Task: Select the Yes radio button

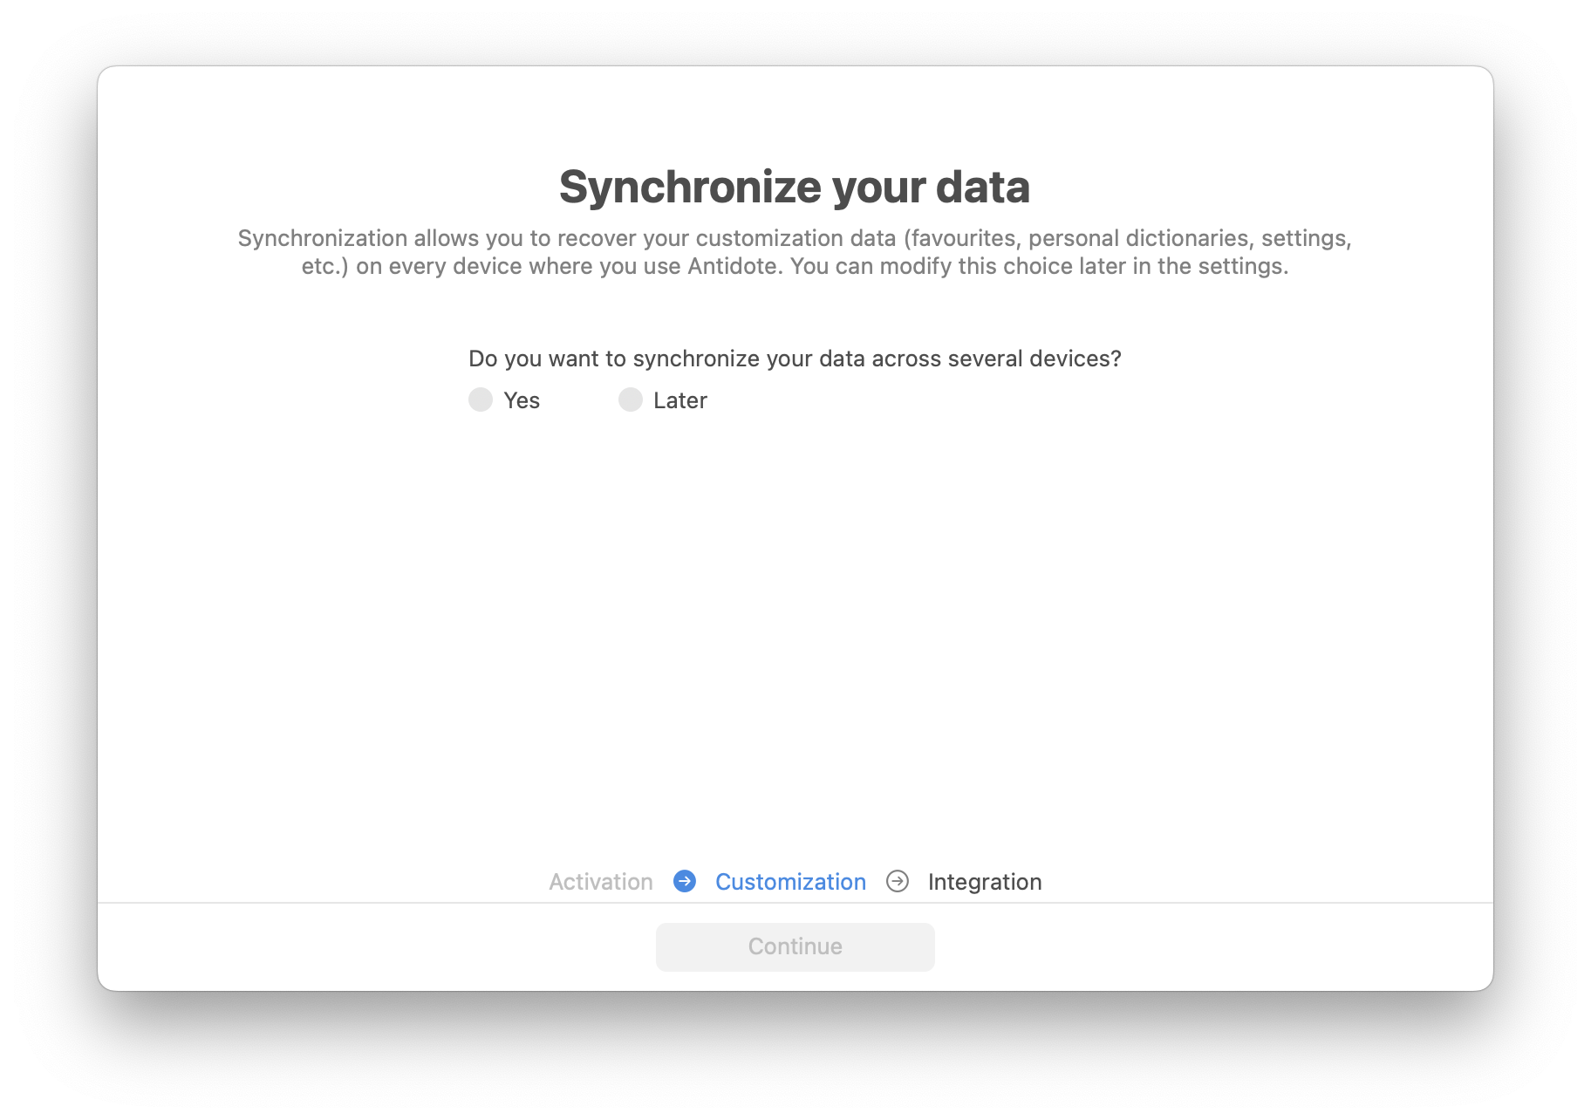Action: tap(481, 400)
